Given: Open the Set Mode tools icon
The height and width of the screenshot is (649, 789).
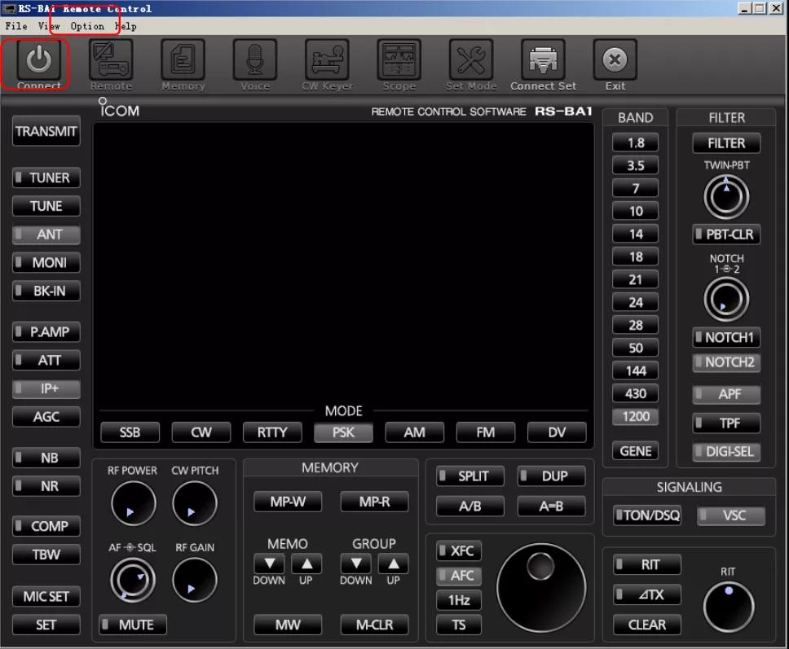Looking at the screenshot, I should [471, 60].
